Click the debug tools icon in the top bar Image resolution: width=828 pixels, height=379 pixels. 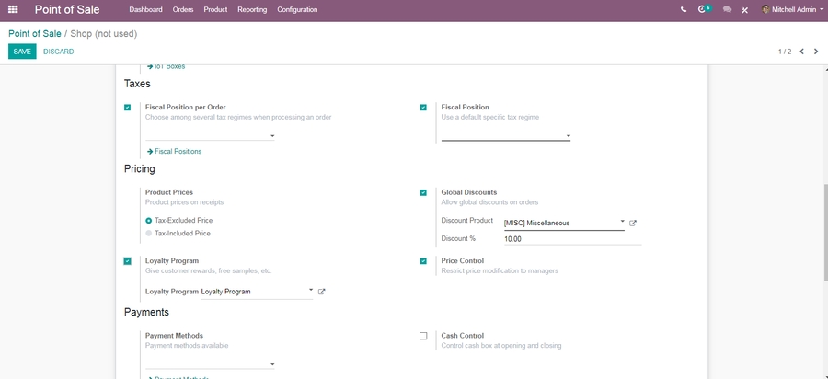745,9
